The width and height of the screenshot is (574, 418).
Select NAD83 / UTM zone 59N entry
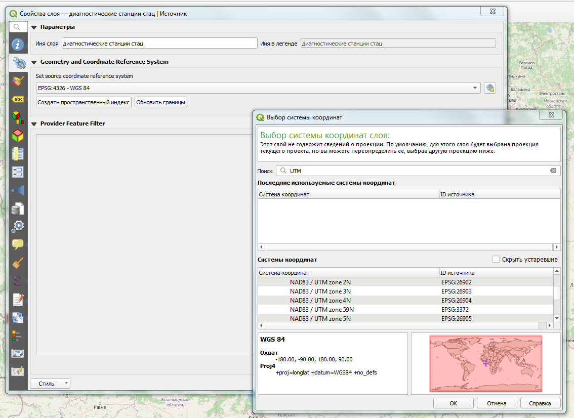click(x=321, y=310)
